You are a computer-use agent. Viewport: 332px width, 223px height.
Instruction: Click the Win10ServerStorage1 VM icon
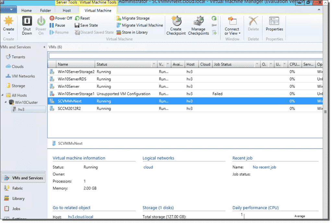[52, 94]
